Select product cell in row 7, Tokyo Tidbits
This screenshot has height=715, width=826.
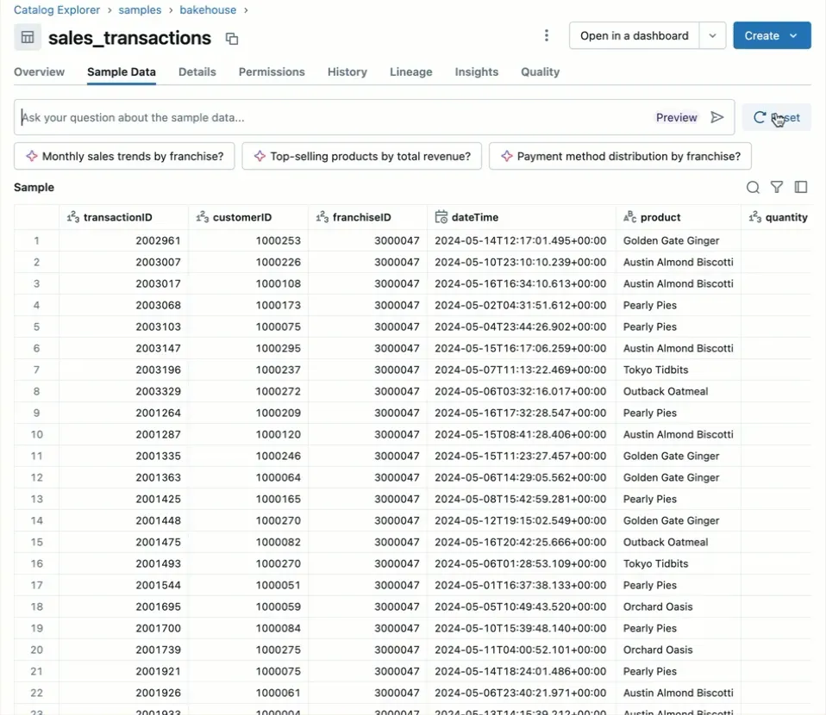pos(679,370)
